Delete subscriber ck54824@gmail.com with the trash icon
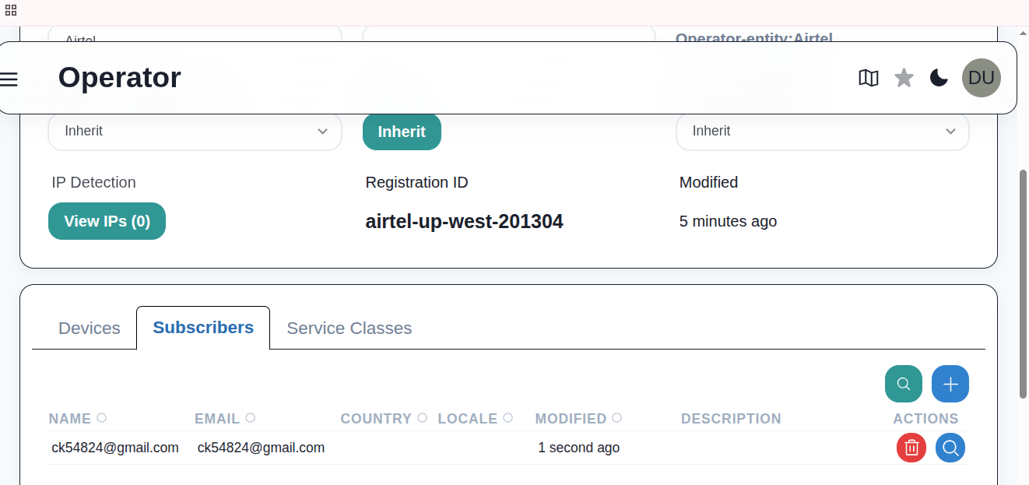Image resolution: width=1029 pixels, height=485 pixels. coord(911,448)
